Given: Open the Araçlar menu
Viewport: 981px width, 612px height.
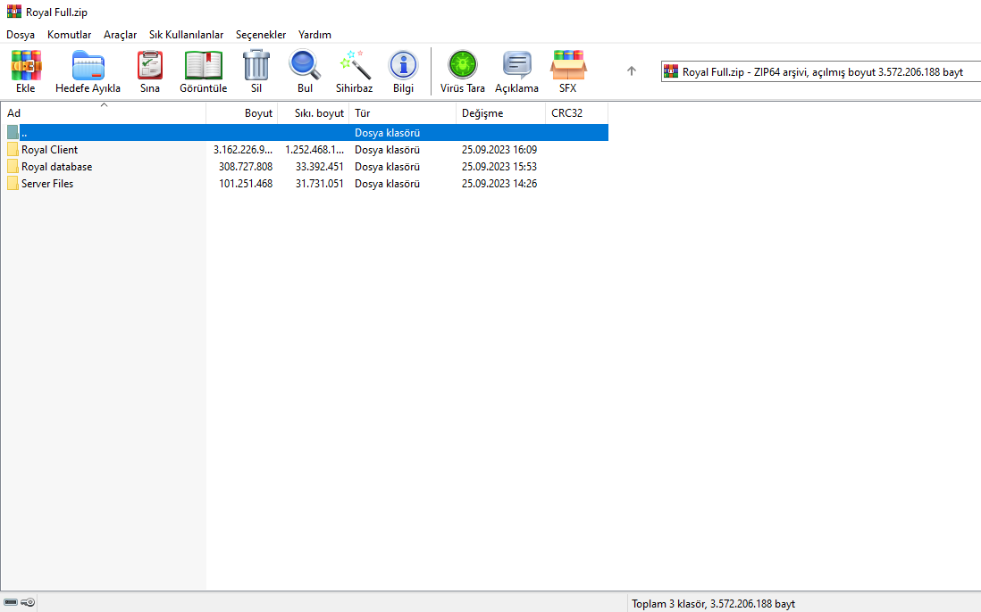Looking at the screenshot, I should coord(120,34).
